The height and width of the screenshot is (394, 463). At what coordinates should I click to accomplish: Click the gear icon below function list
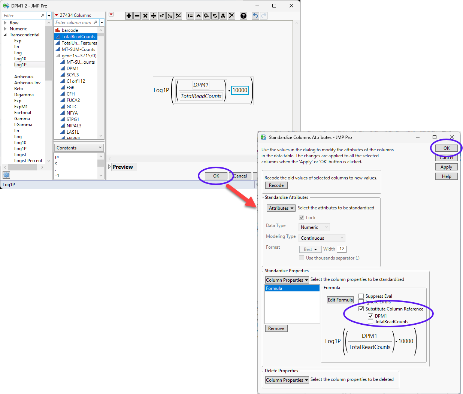coord(6,175)
